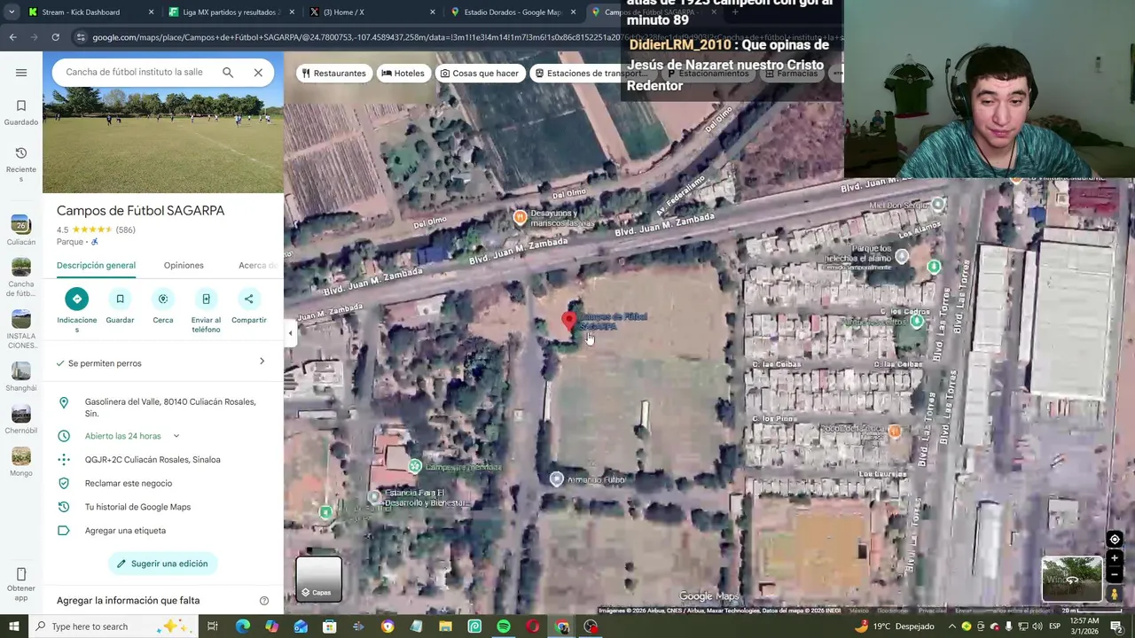
Task: Click the Armando Fútbol map marker
Action: pyautogui.click(x=556, y=479)
